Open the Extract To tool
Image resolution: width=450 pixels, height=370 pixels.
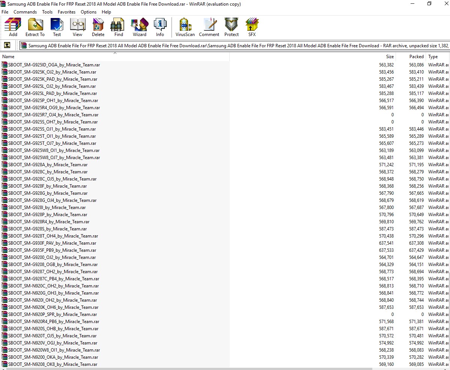[x=35, y=27]
